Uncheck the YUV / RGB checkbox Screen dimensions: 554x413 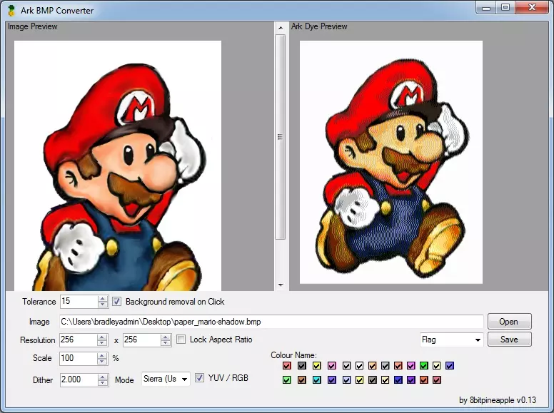200,378
